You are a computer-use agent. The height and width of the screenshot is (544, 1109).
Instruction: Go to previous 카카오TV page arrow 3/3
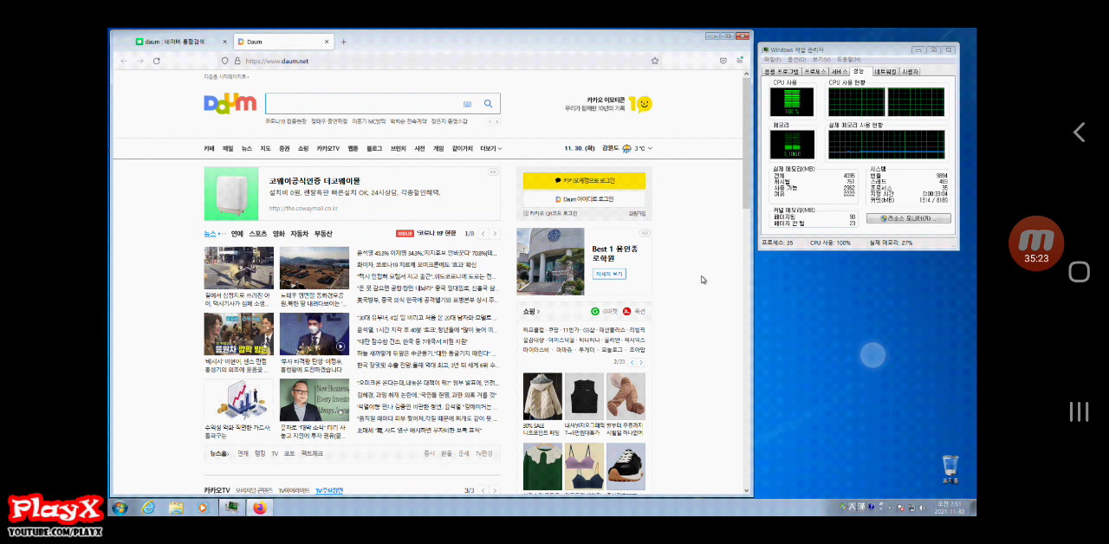tap(483, 490)
